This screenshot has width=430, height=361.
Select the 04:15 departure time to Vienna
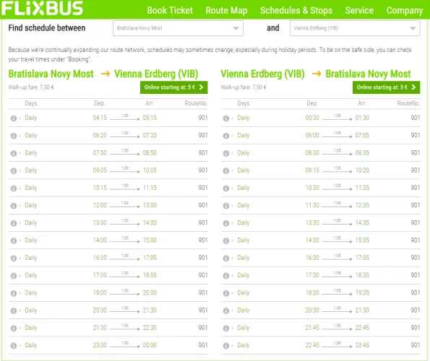coord(100,118)
